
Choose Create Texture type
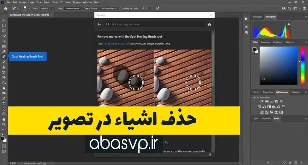pos(90,8)
